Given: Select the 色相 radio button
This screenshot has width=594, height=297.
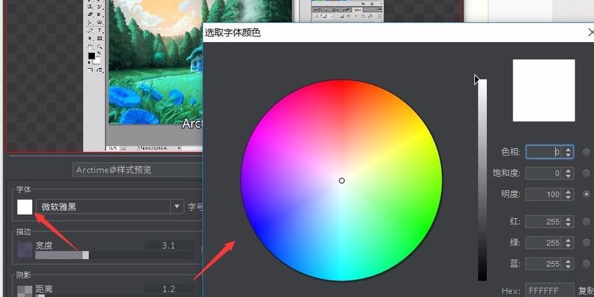Looking at the screenshot, I should (x=587, y=152).
